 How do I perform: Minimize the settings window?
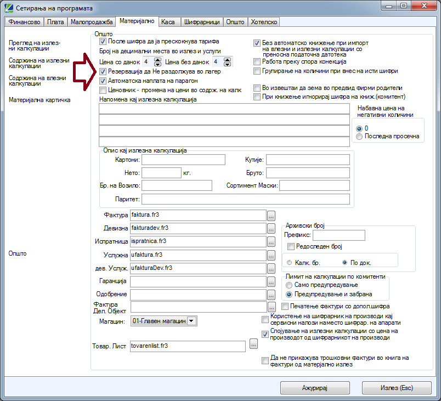tap(389, 5)
